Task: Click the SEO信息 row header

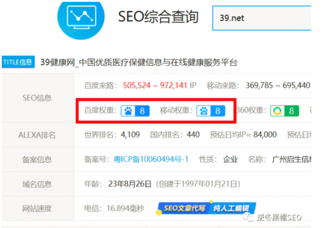Action: [x=37, y=98]
